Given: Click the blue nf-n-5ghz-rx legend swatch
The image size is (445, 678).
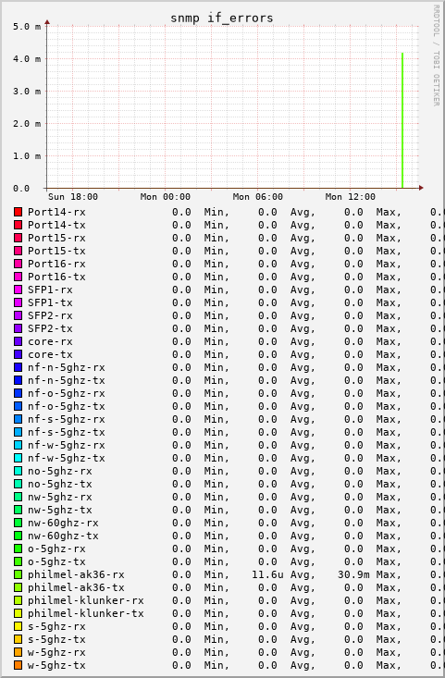Looking at the screenshot, I should (18, 367).
